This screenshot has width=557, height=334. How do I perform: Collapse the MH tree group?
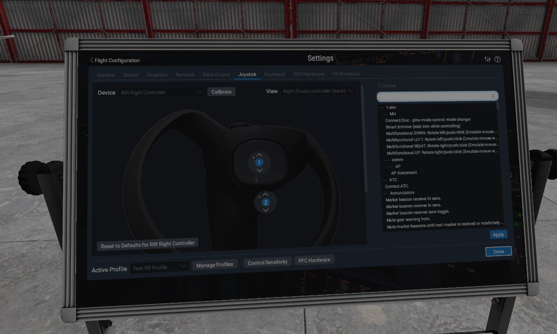(385, 114)
